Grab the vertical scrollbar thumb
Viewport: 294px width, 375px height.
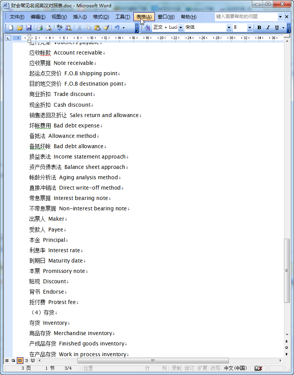pos(287,271)
